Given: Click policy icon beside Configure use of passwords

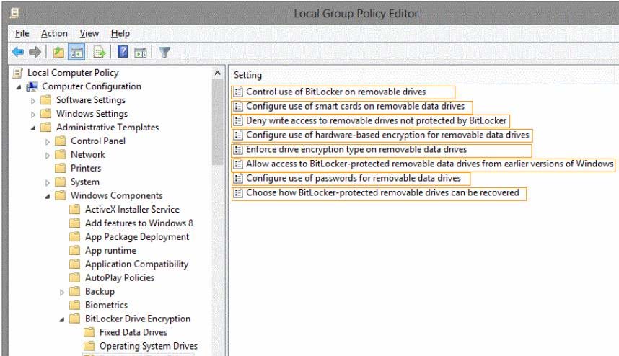Looking at the screenshot, I should (x=237, y=179).
